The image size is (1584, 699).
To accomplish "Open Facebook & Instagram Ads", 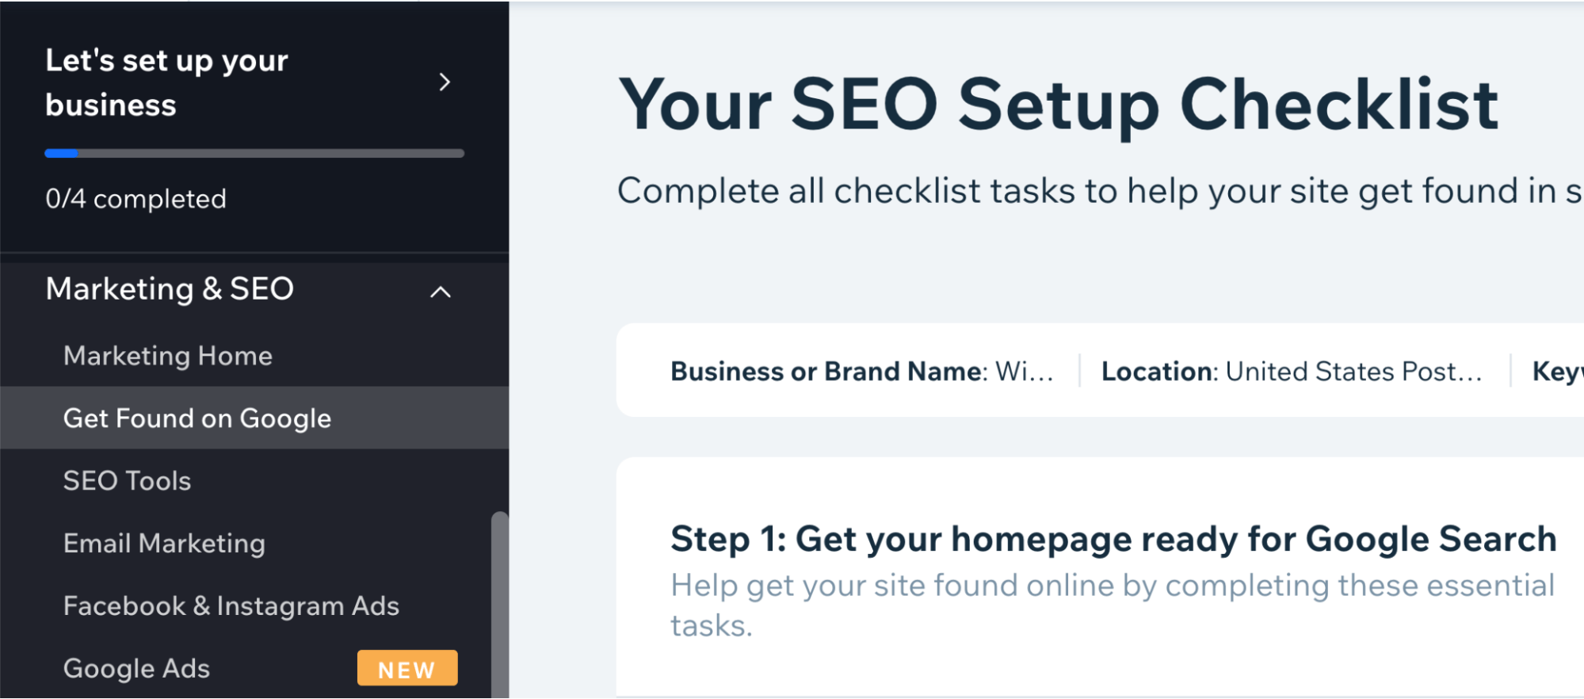I will (x=231, y=606).
